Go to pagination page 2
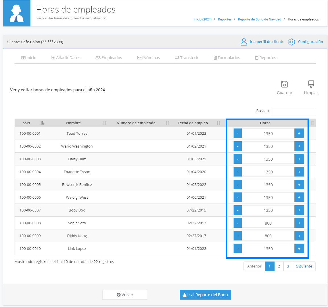 pyautogui.click(x=279, y=266)
